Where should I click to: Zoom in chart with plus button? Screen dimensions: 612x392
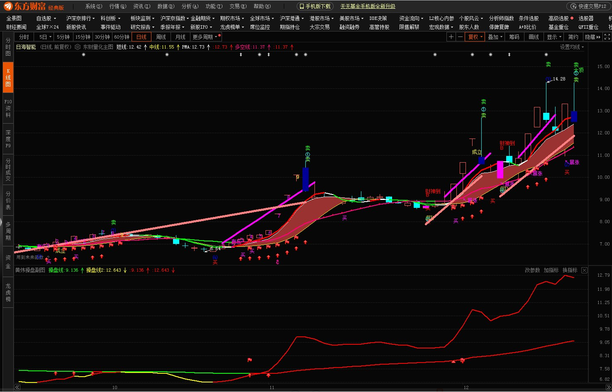451,37
